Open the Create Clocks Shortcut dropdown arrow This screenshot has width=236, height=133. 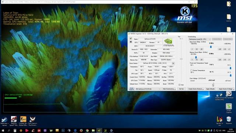[x=203, y=89]
